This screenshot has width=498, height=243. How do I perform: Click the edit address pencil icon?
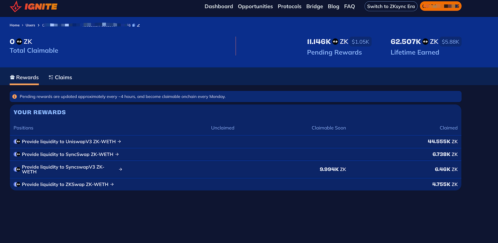click(139, 25)
